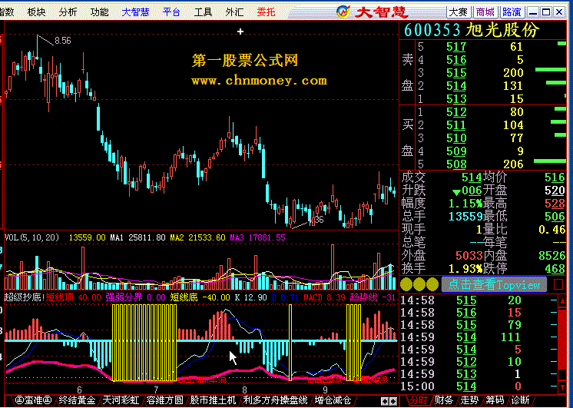573x408 pixels.
Task: Click the VOL(5,10,20) indicator label
Action: click(31, 237)
